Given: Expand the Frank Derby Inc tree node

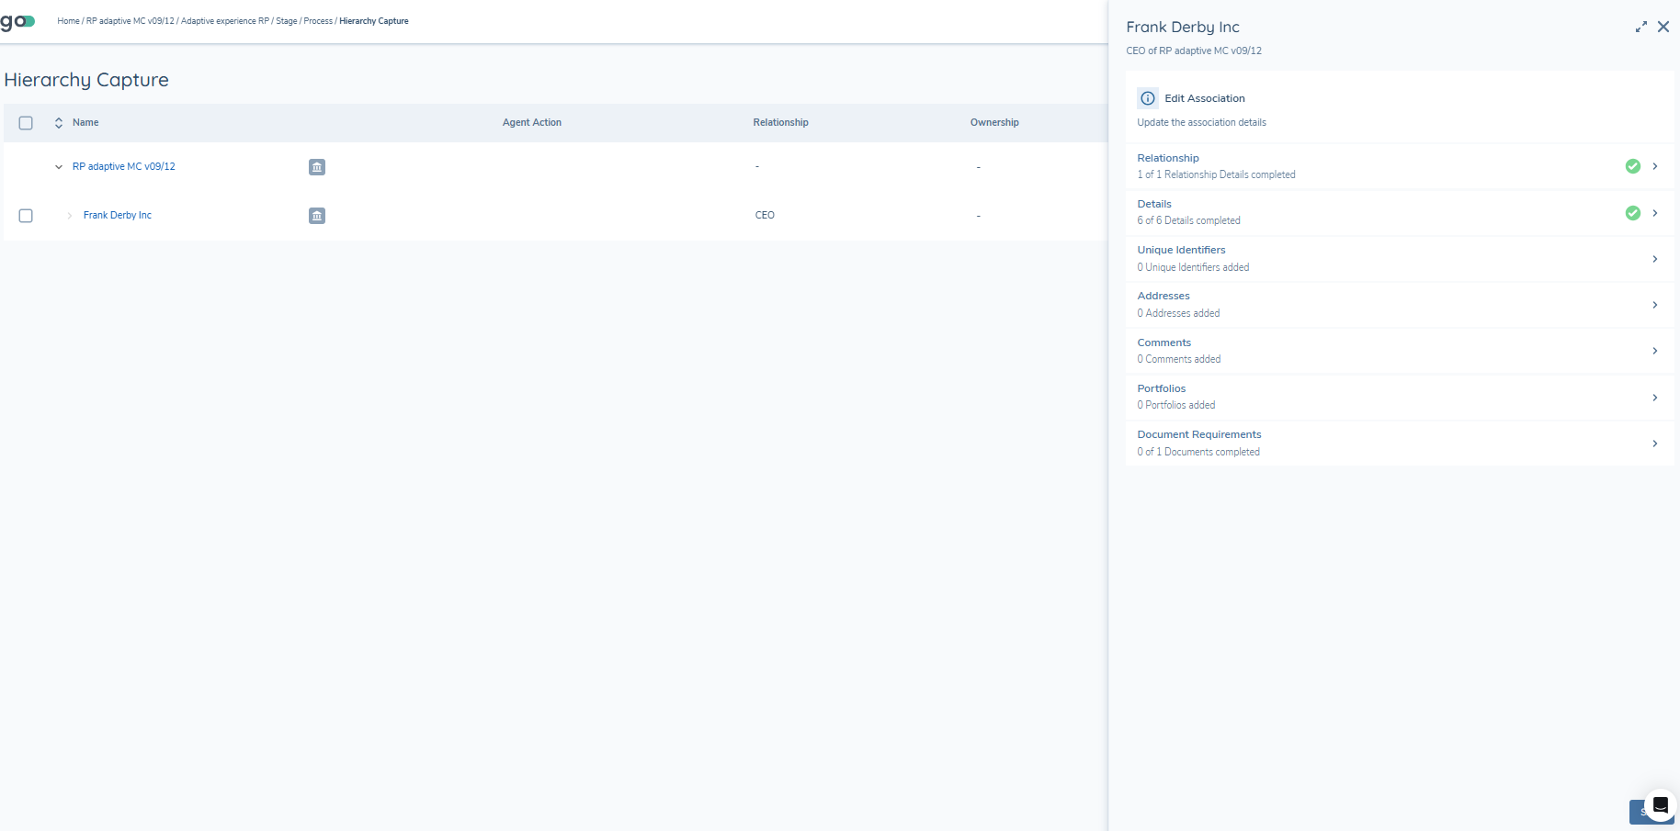Looking at the screenshot, I should [x=70, y=216].
